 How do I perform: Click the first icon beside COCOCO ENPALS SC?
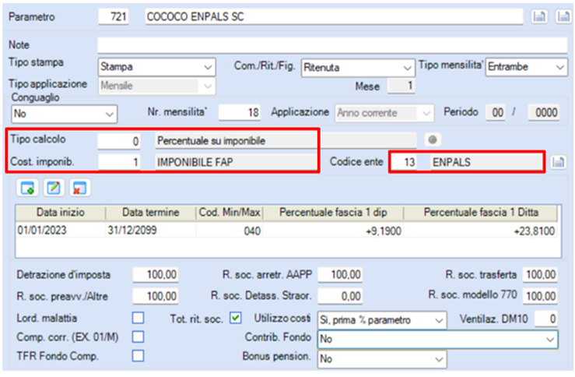[x=539, y=16]
